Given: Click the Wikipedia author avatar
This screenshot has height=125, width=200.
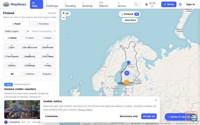Looking at the screenshot, I should click(6, 122).
